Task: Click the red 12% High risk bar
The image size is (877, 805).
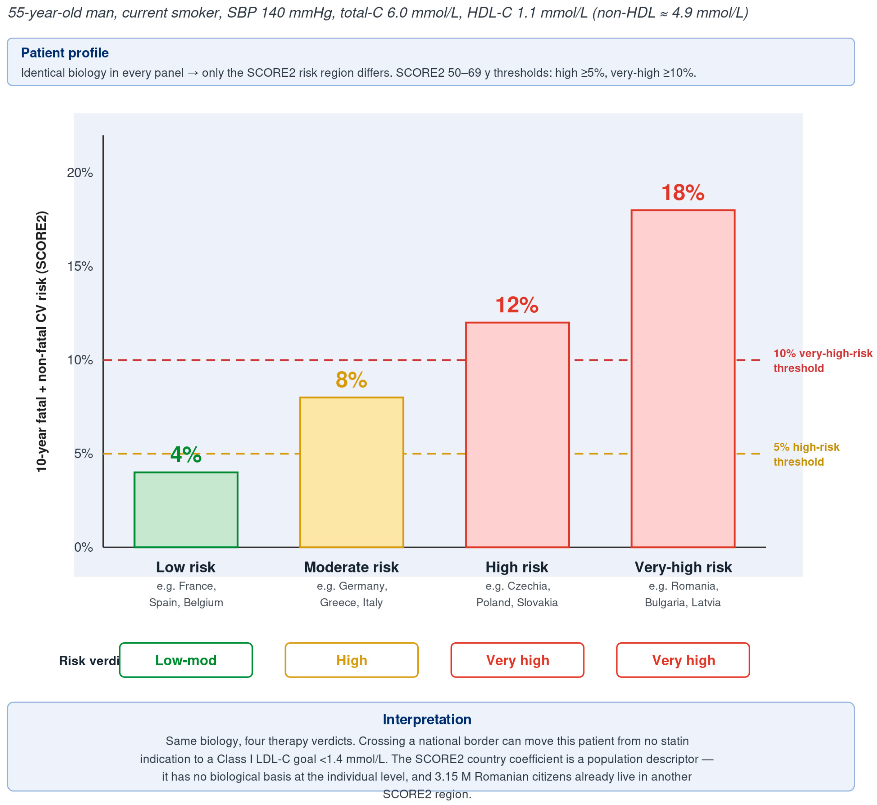Action: click(517, 435)
